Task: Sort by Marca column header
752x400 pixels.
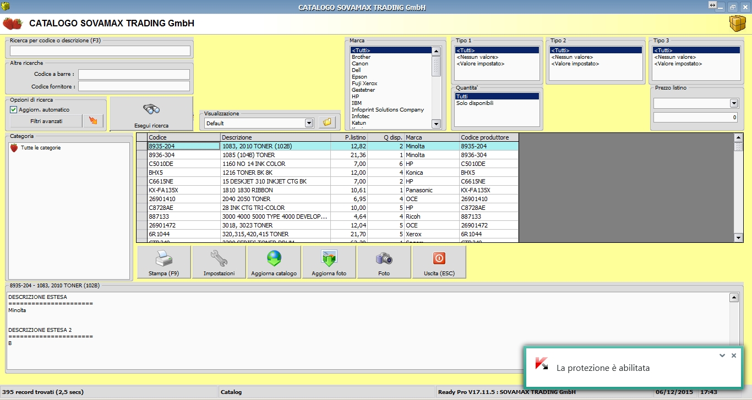Action: point(432,137)
